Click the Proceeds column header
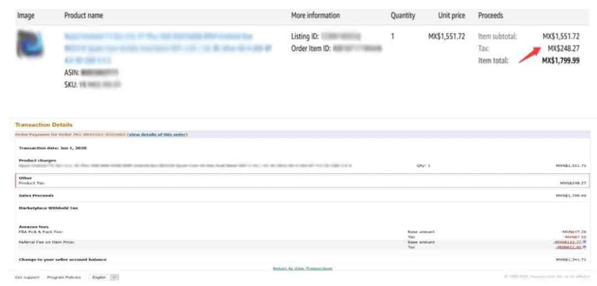 [x=490, y=15]
